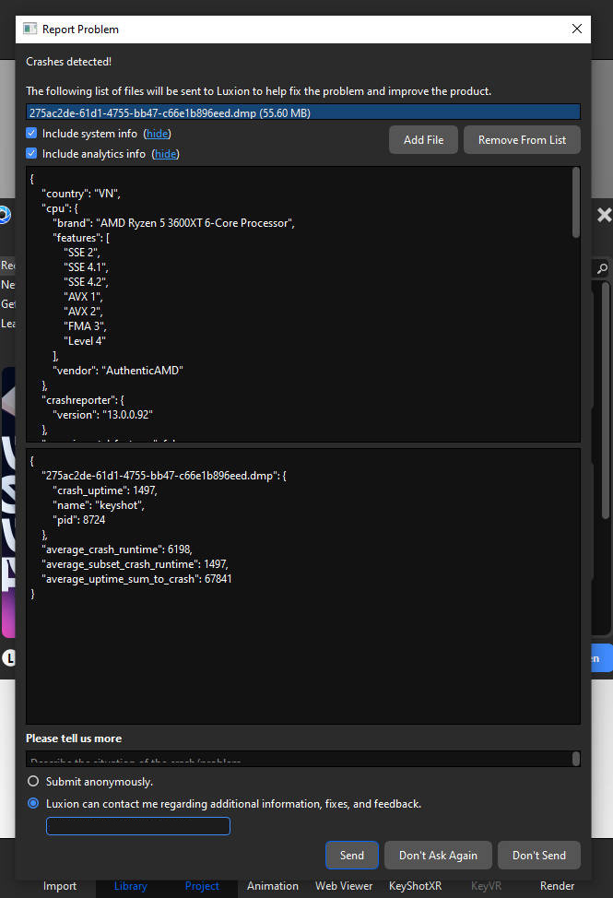Uncheck Include analytics info checkbox
The height and width of the screenshot is (898, 613).
31,153
